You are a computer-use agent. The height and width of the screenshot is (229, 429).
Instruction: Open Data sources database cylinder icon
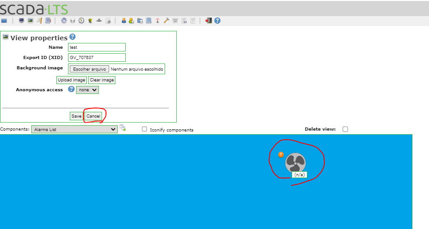pos(72,21)
